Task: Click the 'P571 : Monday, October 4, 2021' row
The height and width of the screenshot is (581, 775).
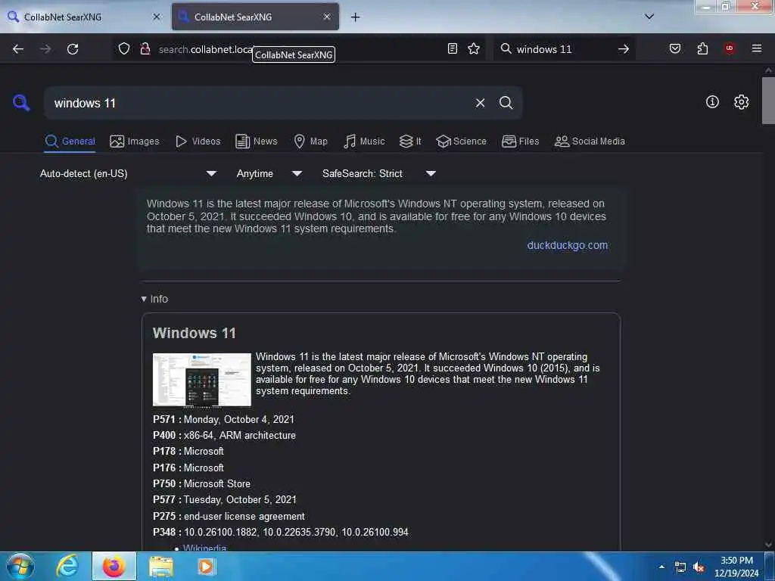Action: 223,419
